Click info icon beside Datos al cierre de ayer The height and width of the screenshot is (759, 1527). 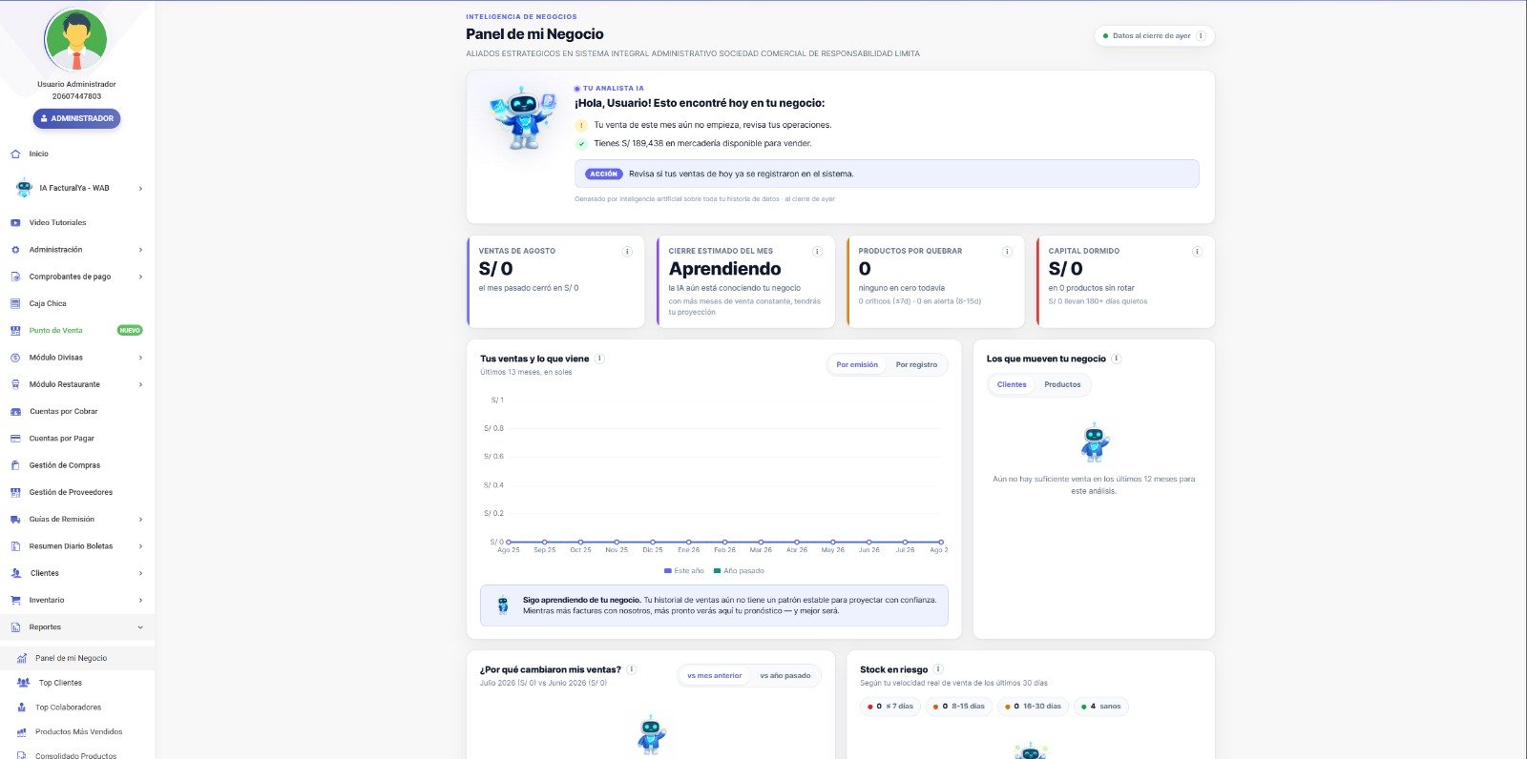pyautogui.click(x=1201, y=36)
